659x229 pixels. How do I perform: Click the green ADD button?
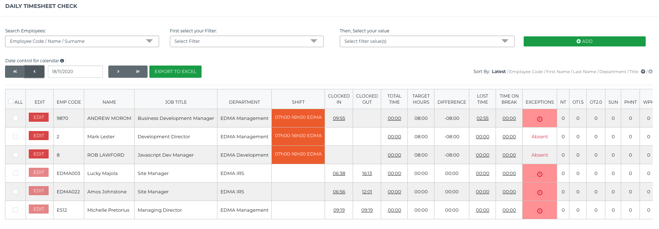coord(584,41)
